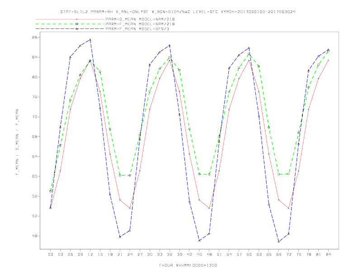Click the blue GFS triangle marker at hour 45
358x277 pixels.
(x=199, y=240)
